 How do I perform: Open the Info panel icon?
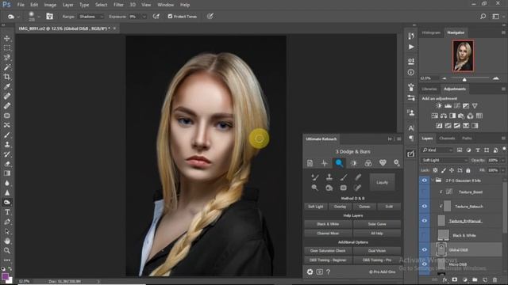tap(411, 72)
